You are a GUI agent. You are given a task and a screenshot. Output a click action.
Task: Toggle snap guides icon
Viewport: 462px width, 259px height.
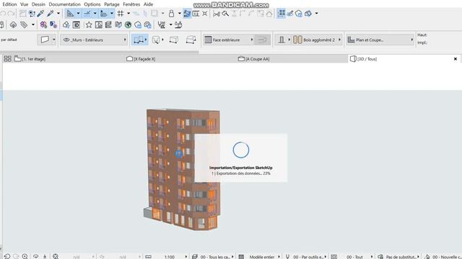click(x=87, y=13)
